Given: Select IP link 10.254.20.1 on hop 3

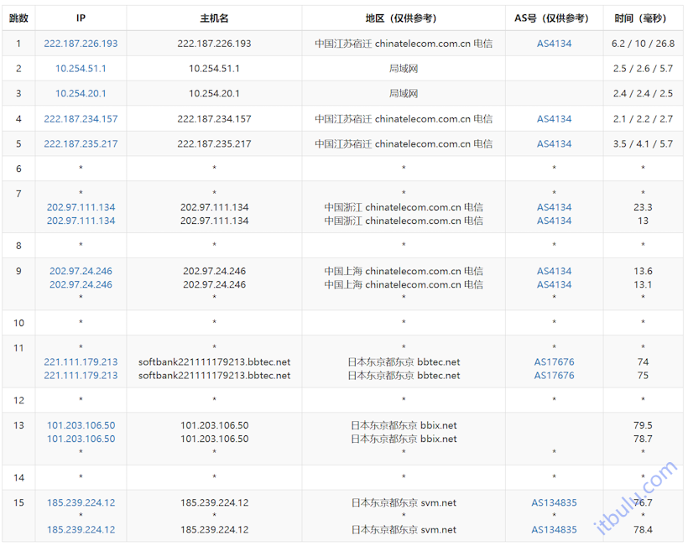Looking at the screenshot, I should pos(81,93).
